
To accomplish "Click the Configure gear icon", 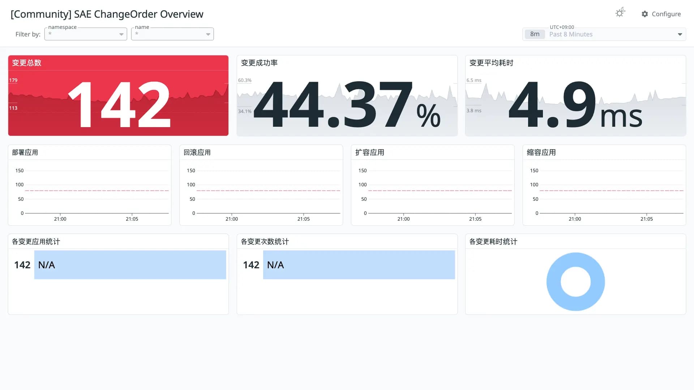I will pyautogui.click(x=645, y=14).
